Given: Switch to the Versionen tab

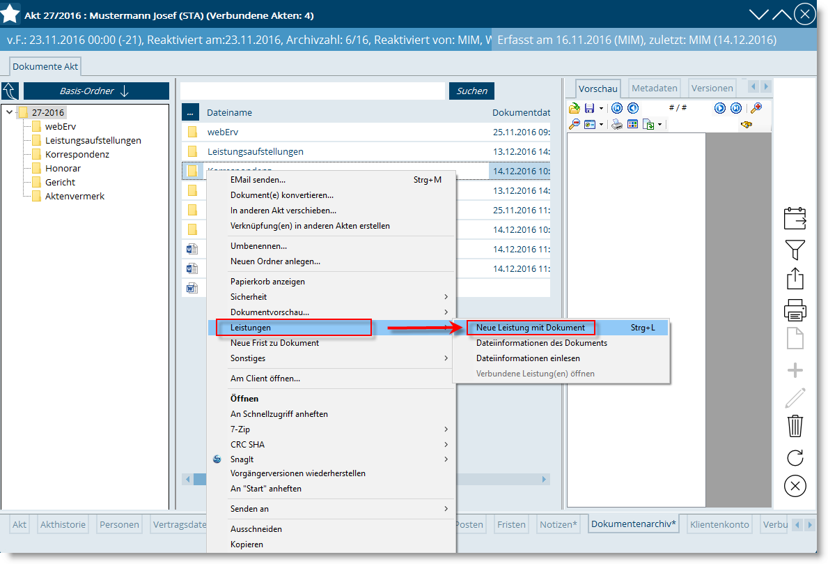Looking at the screenshot, I should pyautogui.click(x=712, y=89).
